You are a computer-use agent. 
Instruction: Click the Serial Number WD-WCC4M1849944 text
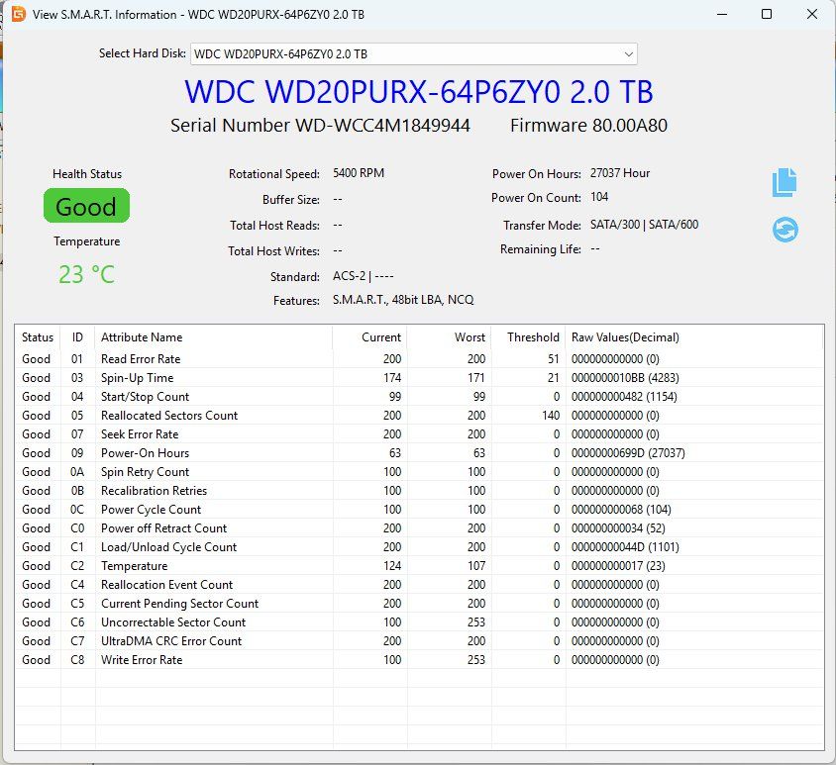320,126
